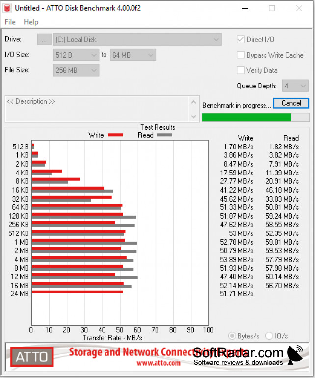Click the ATTO Disk Benchmark app icon
The height and width of the screenshot is (378, 315).
pos(7,8)
